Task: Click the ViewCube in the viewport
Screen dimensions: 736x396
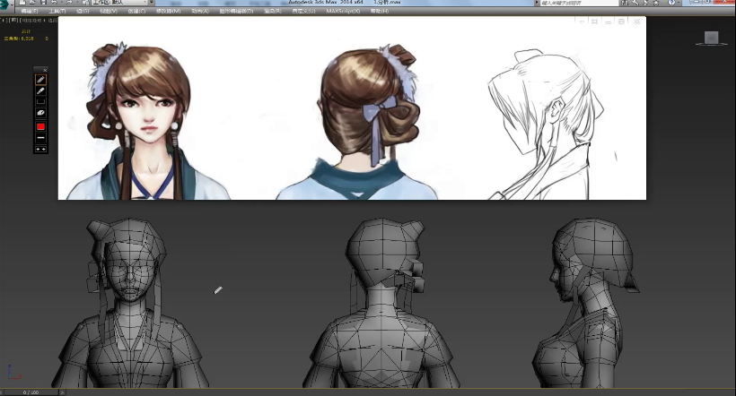Action: click(711, 38)
